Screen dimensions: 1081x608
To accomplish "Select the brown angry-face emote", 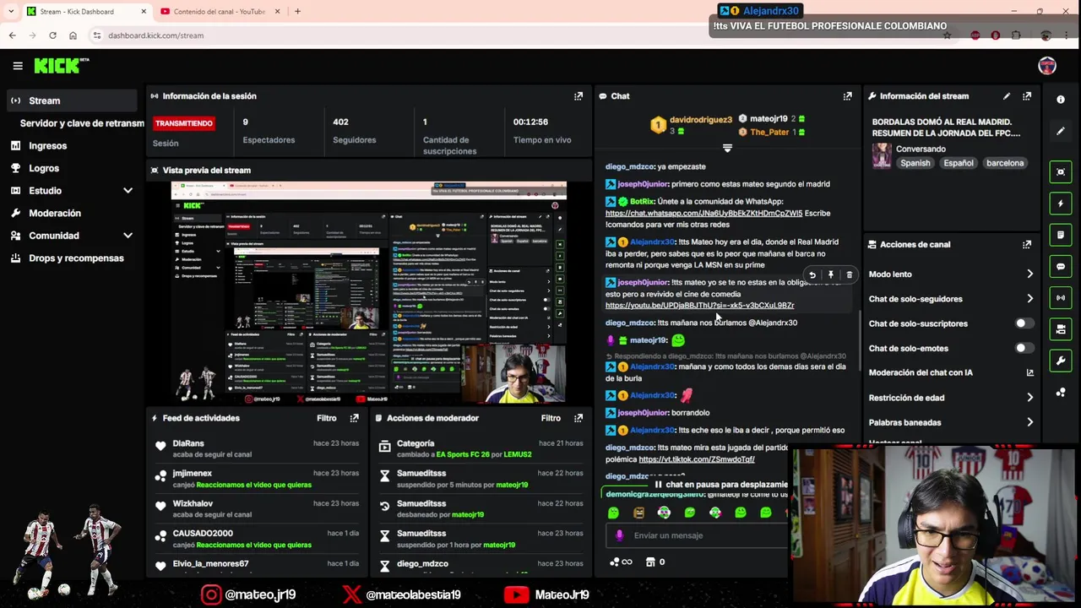I will pos(638,513).
